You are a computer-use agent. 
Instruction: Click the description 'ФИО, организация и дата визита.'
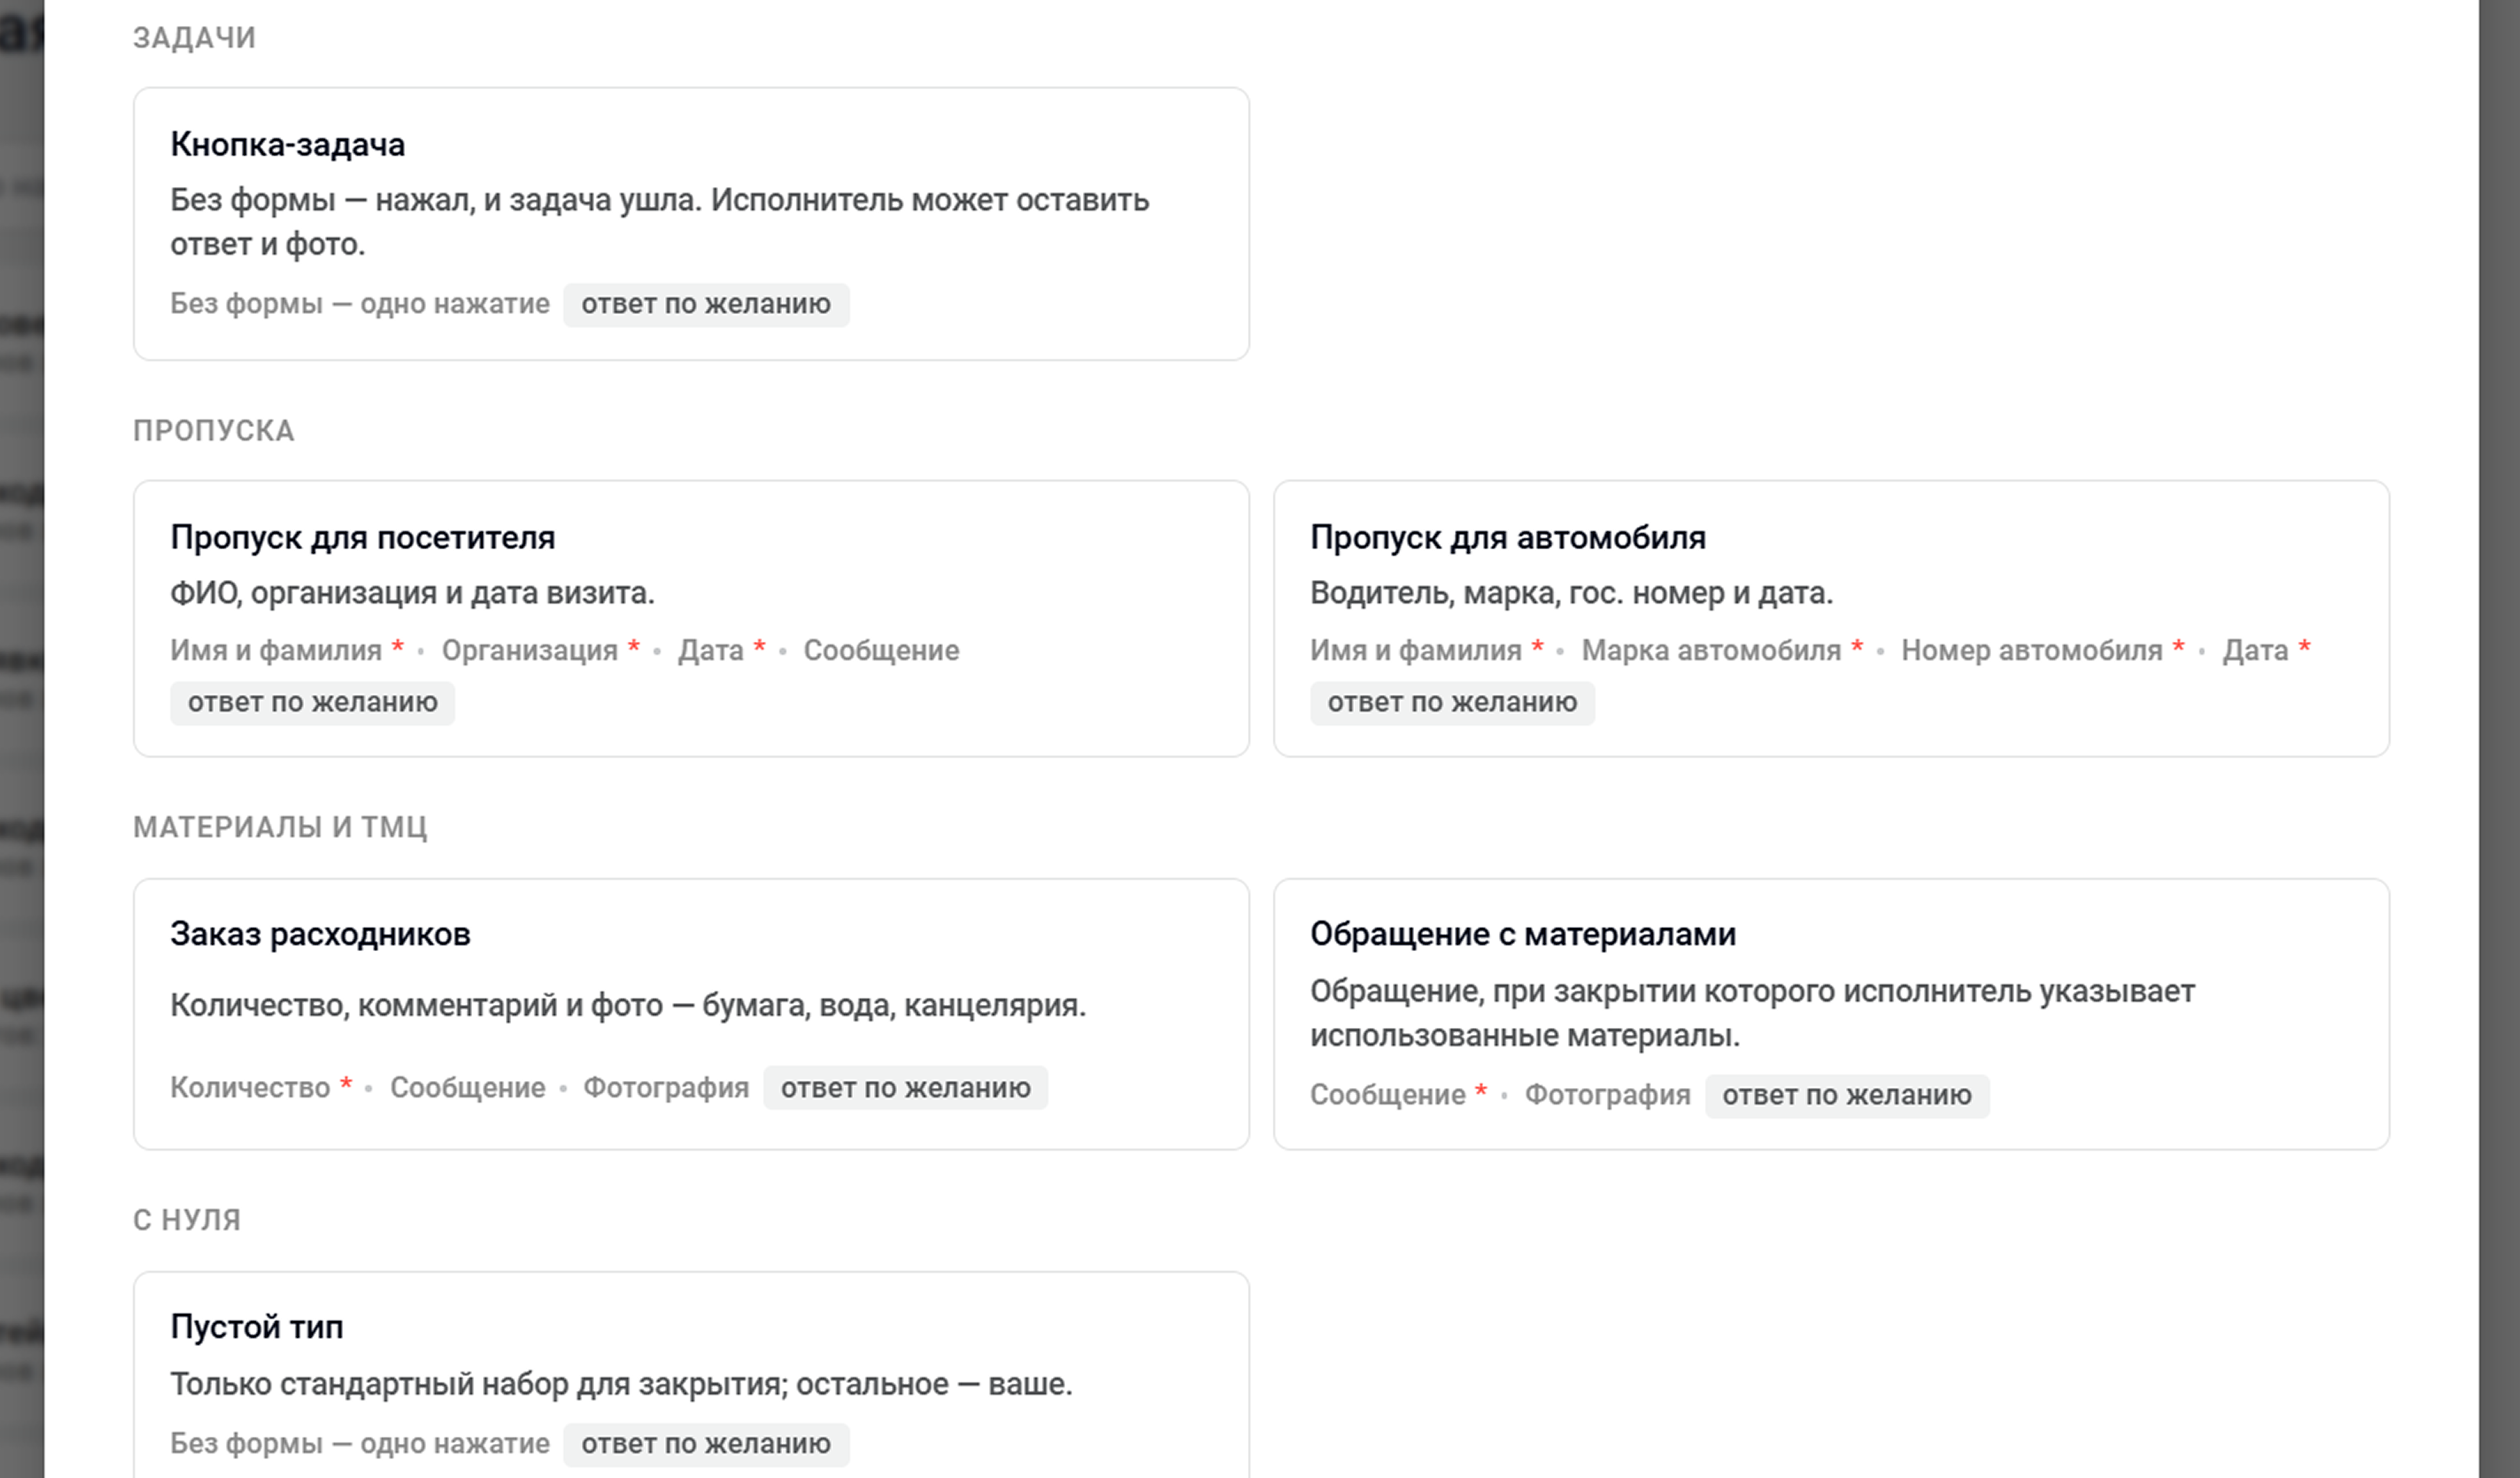click(412, 594)
